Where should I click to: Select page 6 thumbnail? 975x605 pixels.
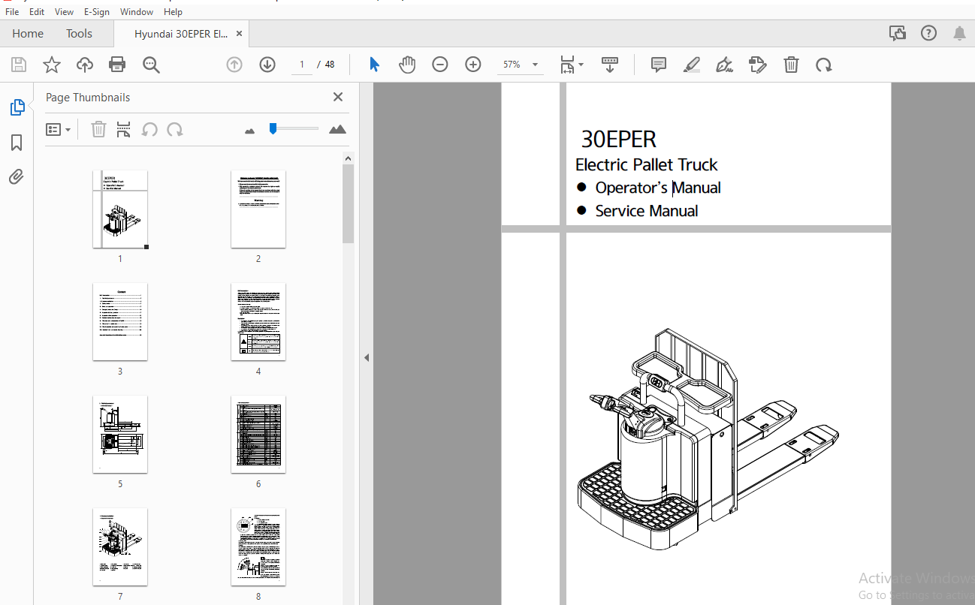[258, 434]
